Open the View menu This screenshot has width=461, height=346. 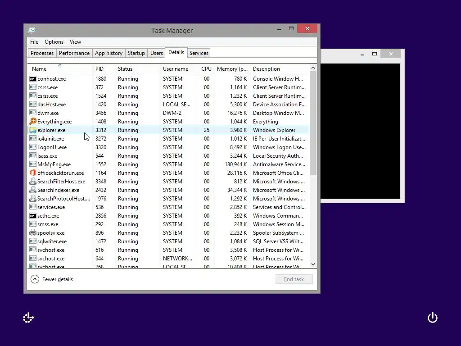[75, 42]
